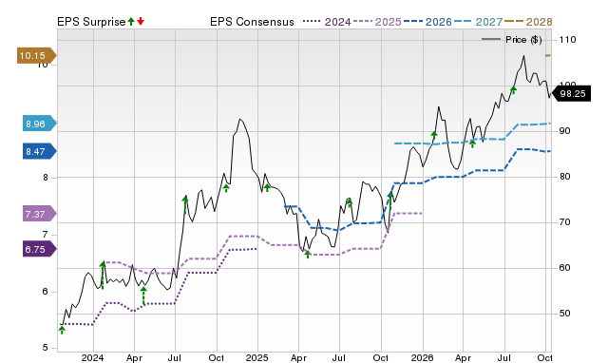Image resolution: width=608 pixels, height=363 pixels.
Task: Click the 5 label on the EPS axis
Action: pyautogui.click(x=46, y=348)
